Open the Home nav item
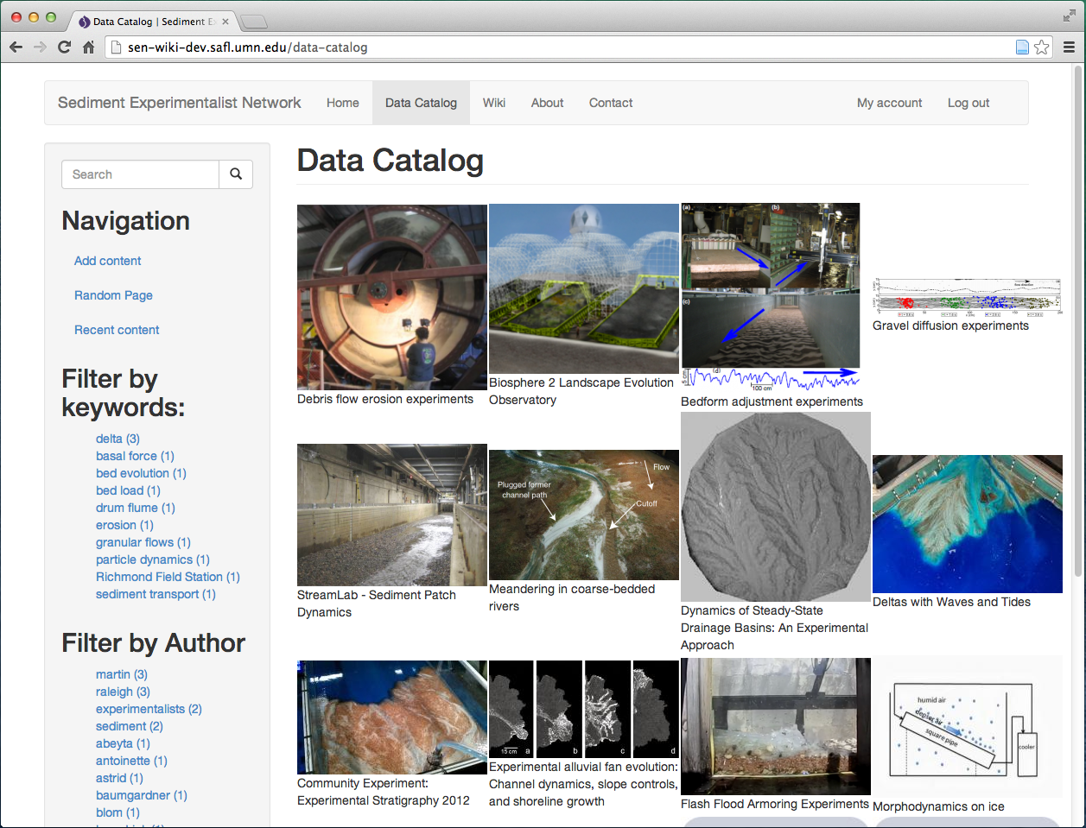Image resolution: width=1086 pixels, height=828 pixels. coord(343,103)
